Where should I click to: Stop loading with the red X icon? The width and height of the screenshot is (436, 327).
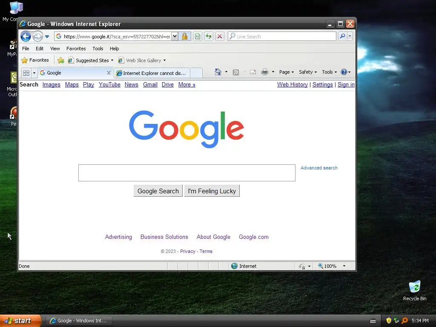220,37
